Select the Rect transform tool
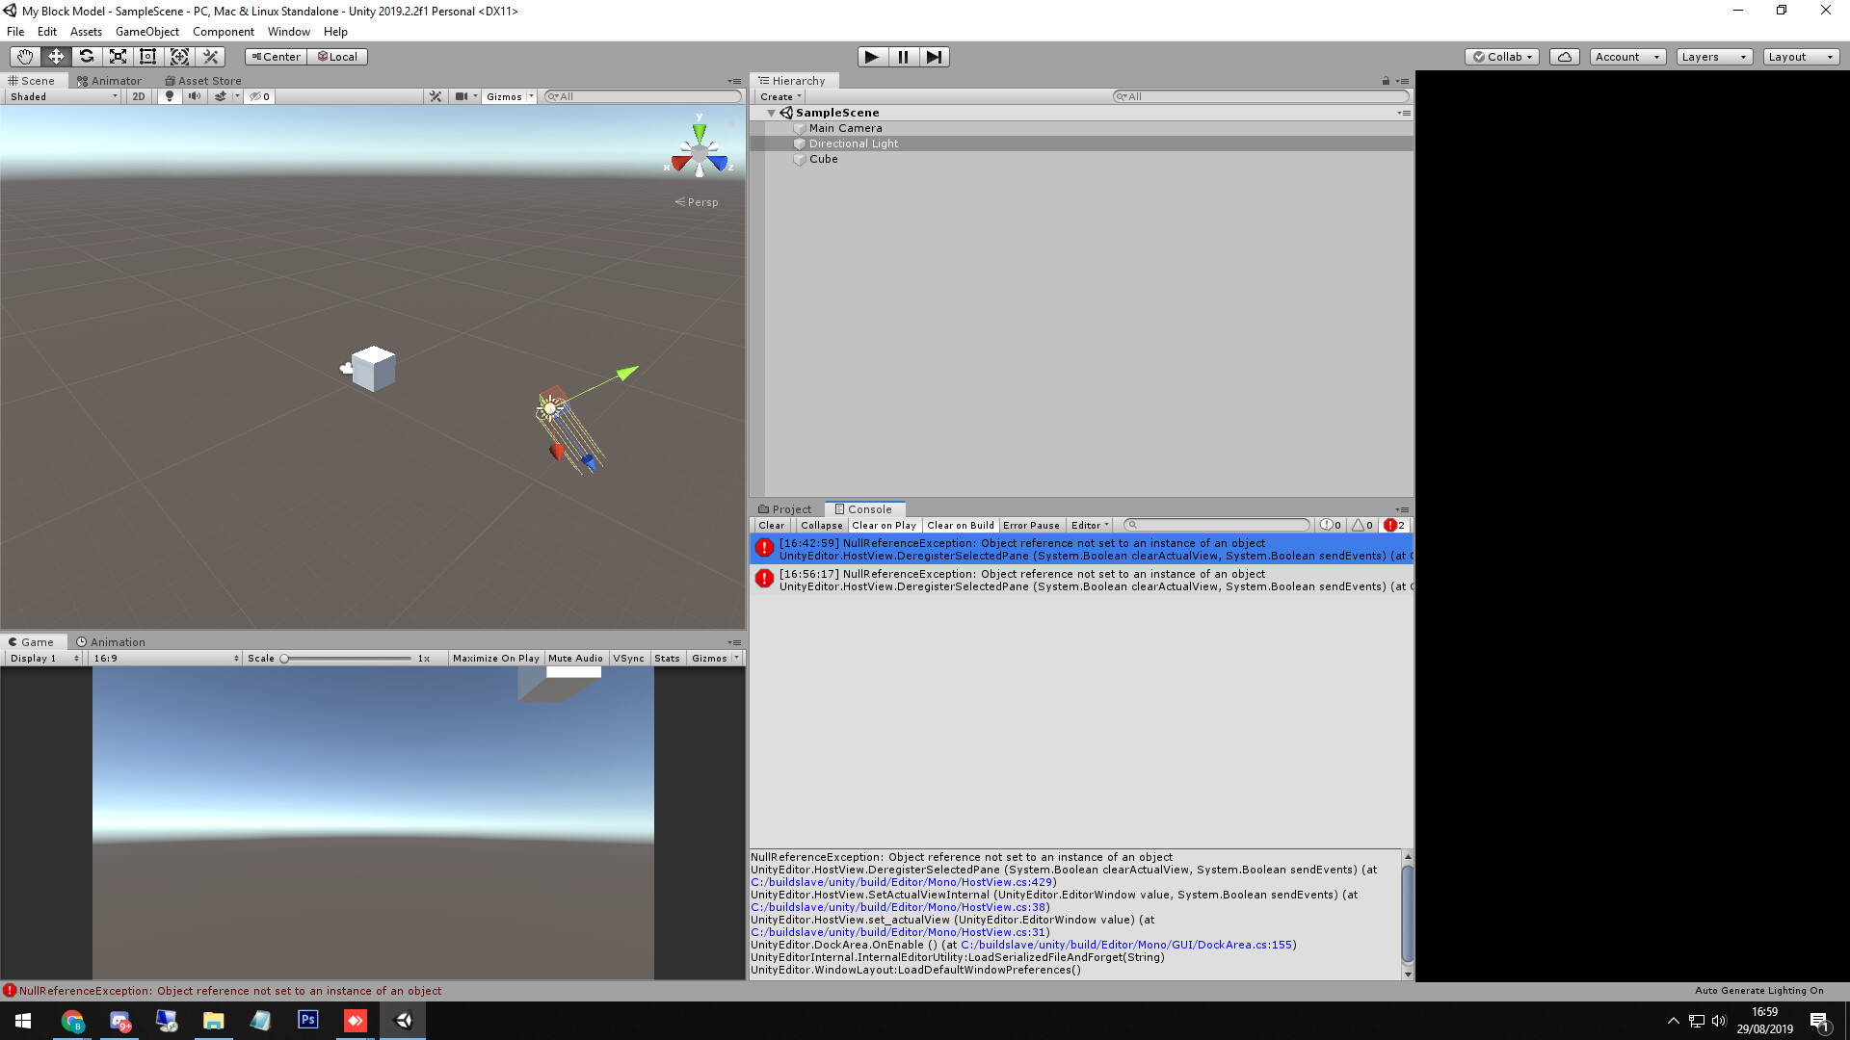 pos(147,56)
